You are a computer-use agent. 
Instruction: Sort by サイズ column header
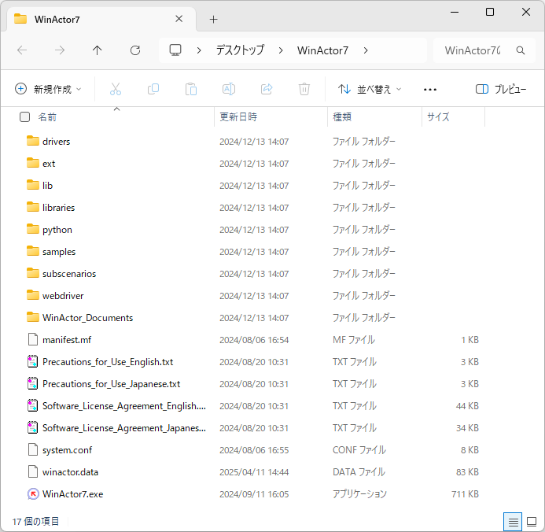pos(453,116)
